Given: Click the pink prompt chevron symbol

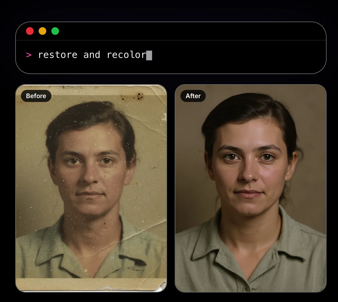Looking at the screenshot, I should pos(29,55).
